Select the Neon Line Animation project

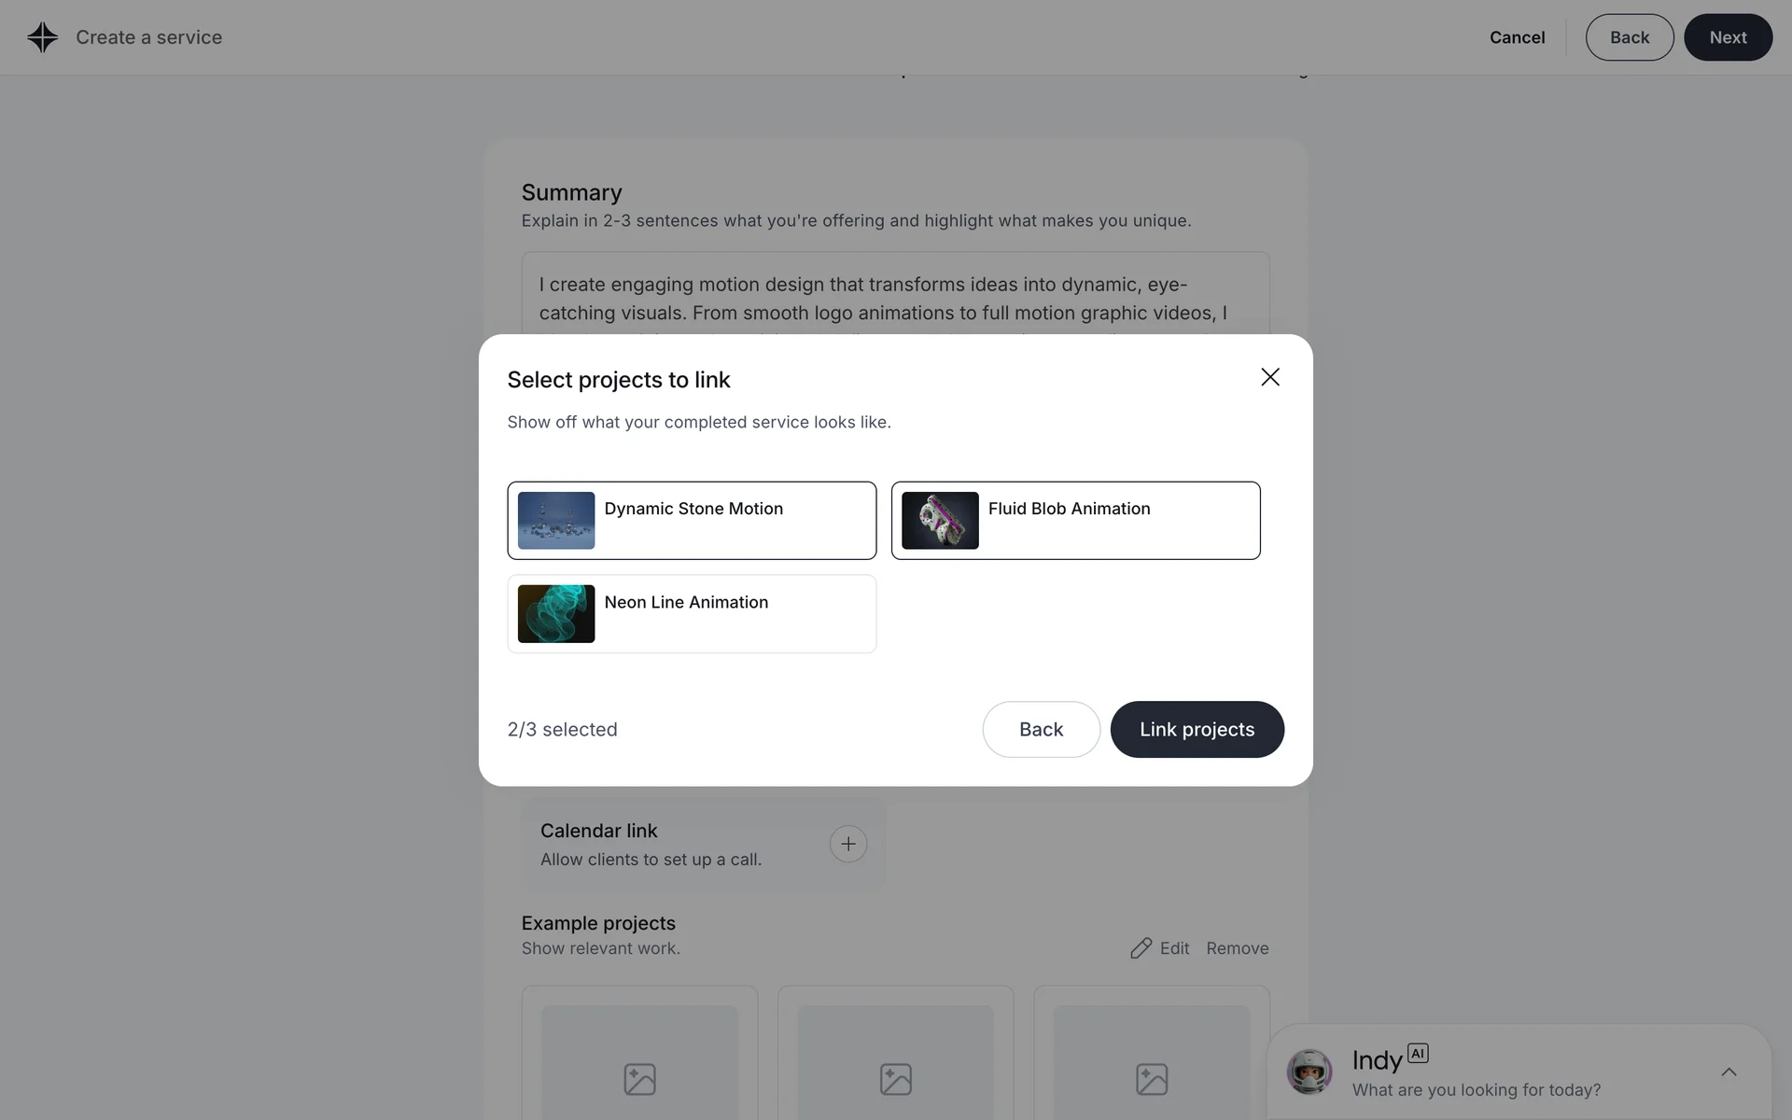tap(692, 614)
